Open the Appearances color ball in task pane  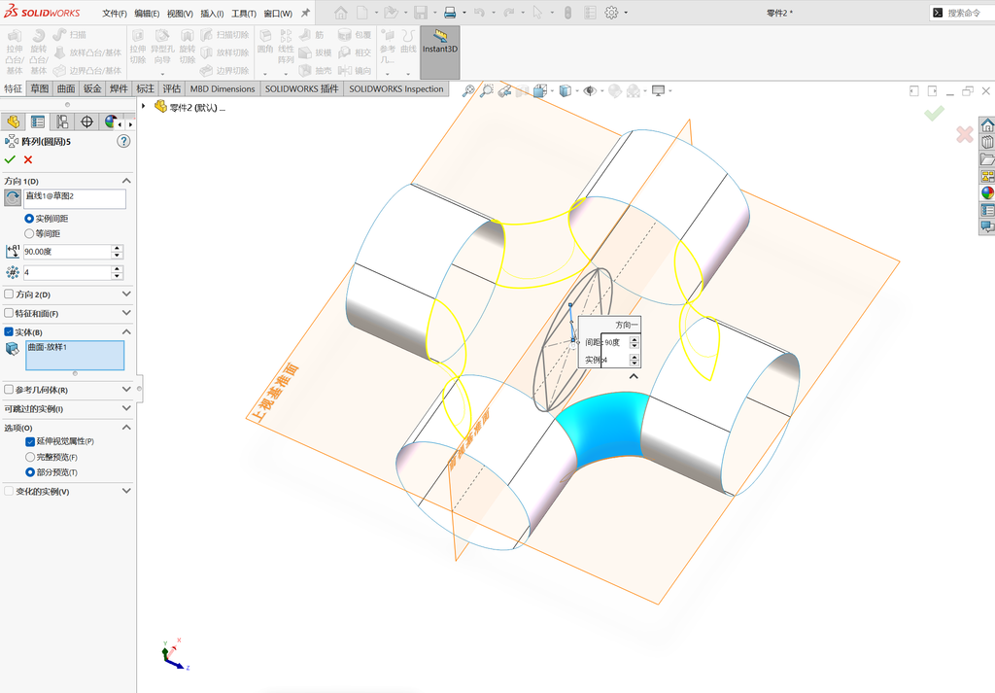point(987,192)
